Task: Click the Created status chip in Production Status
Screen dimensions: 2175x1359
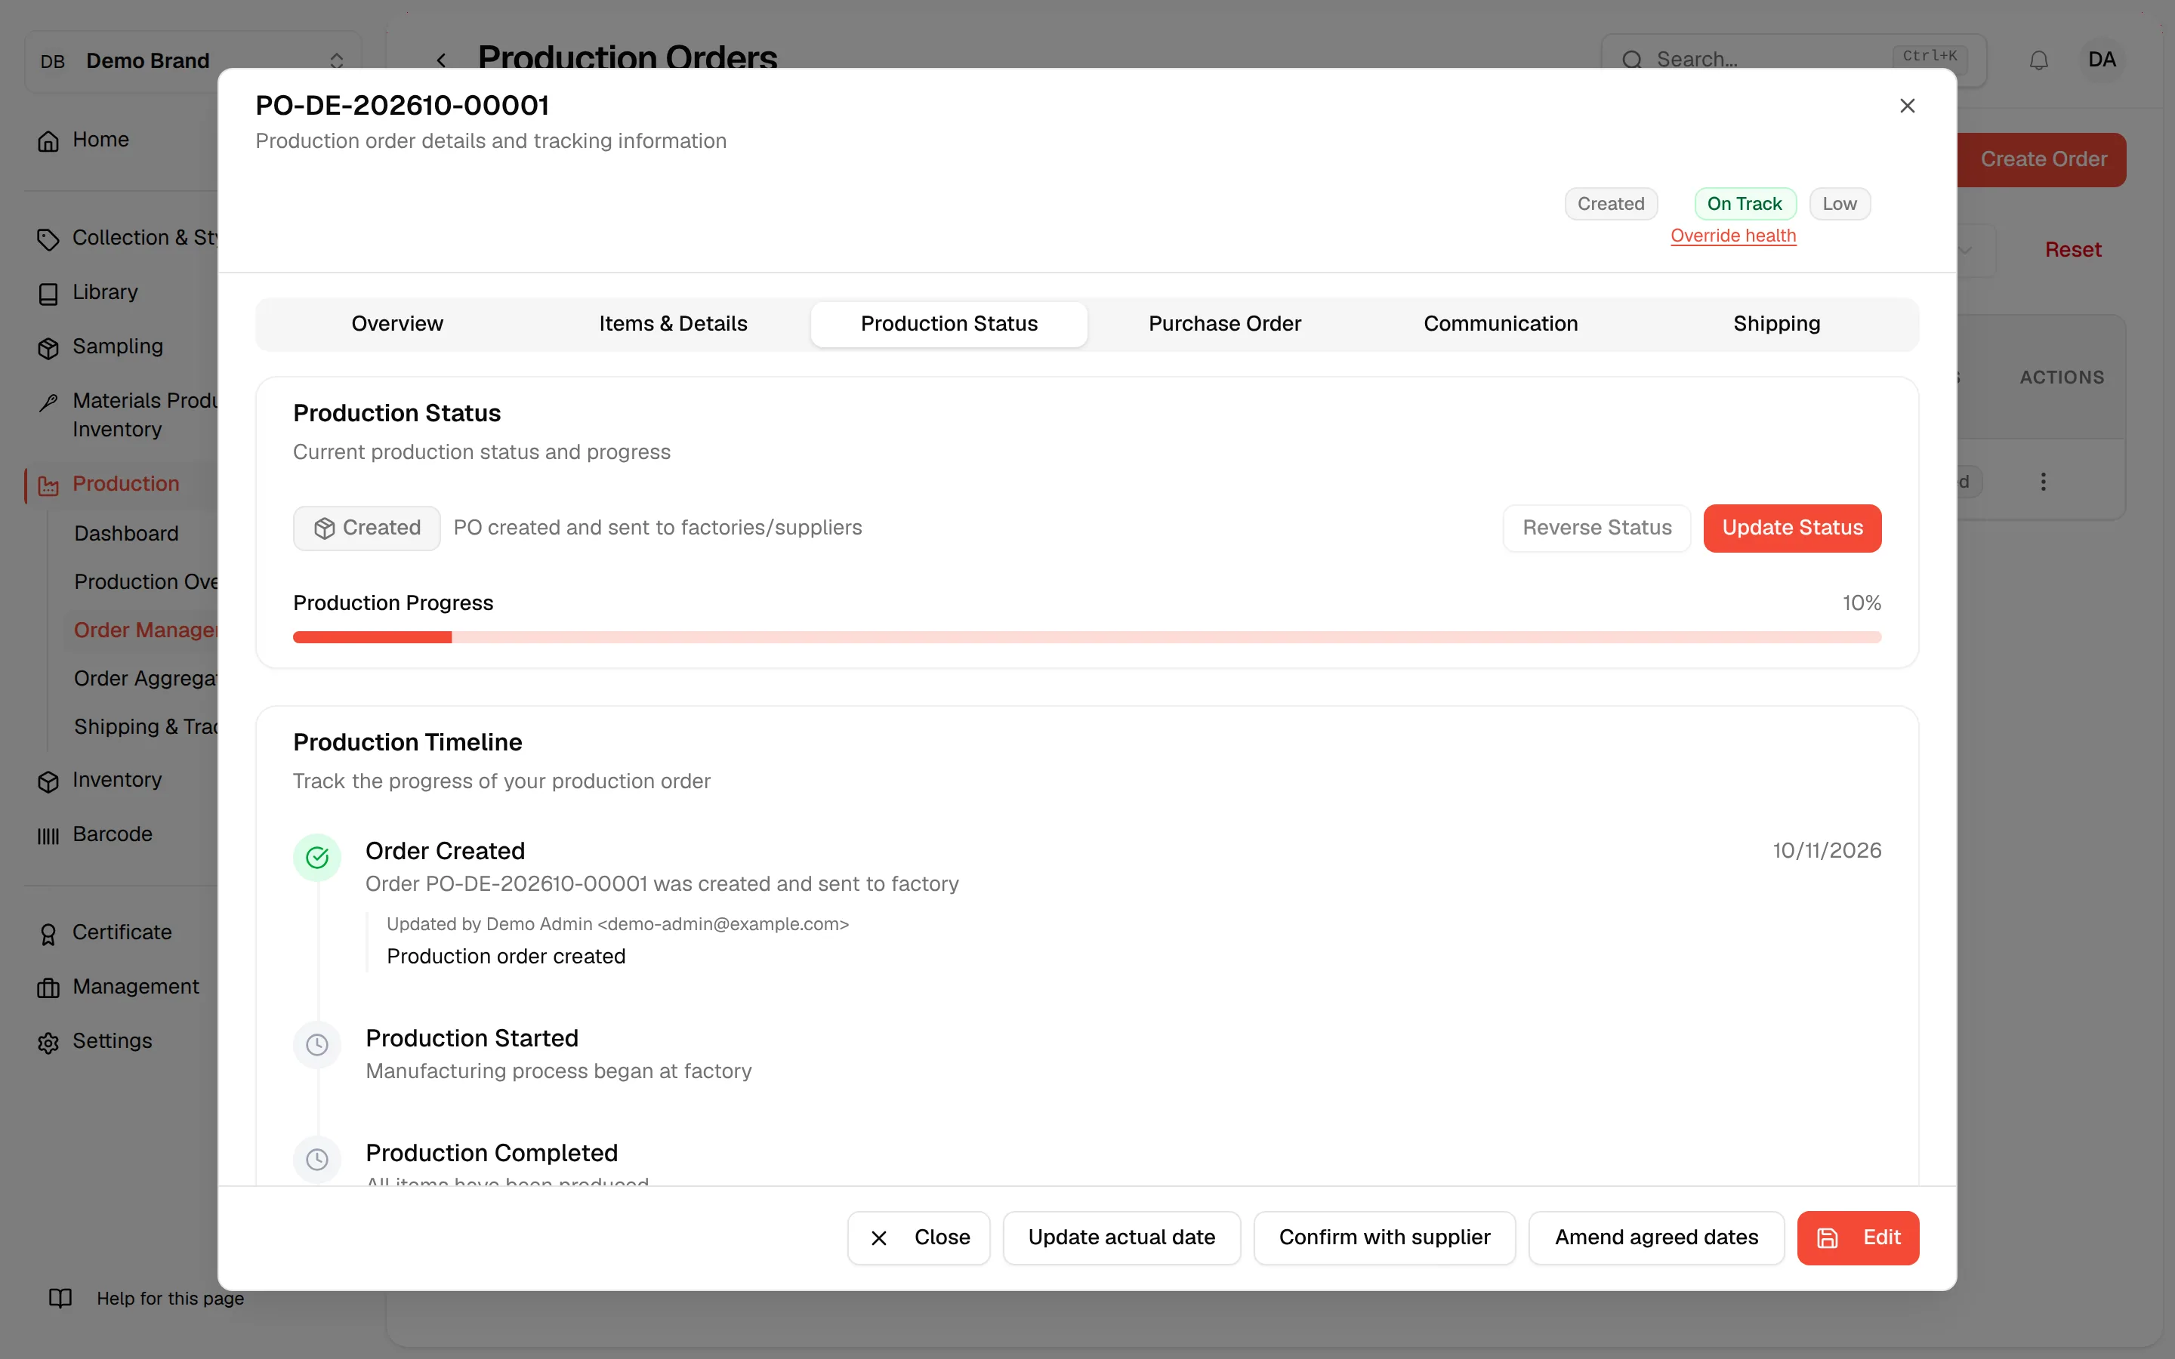Action: [367, 528]
